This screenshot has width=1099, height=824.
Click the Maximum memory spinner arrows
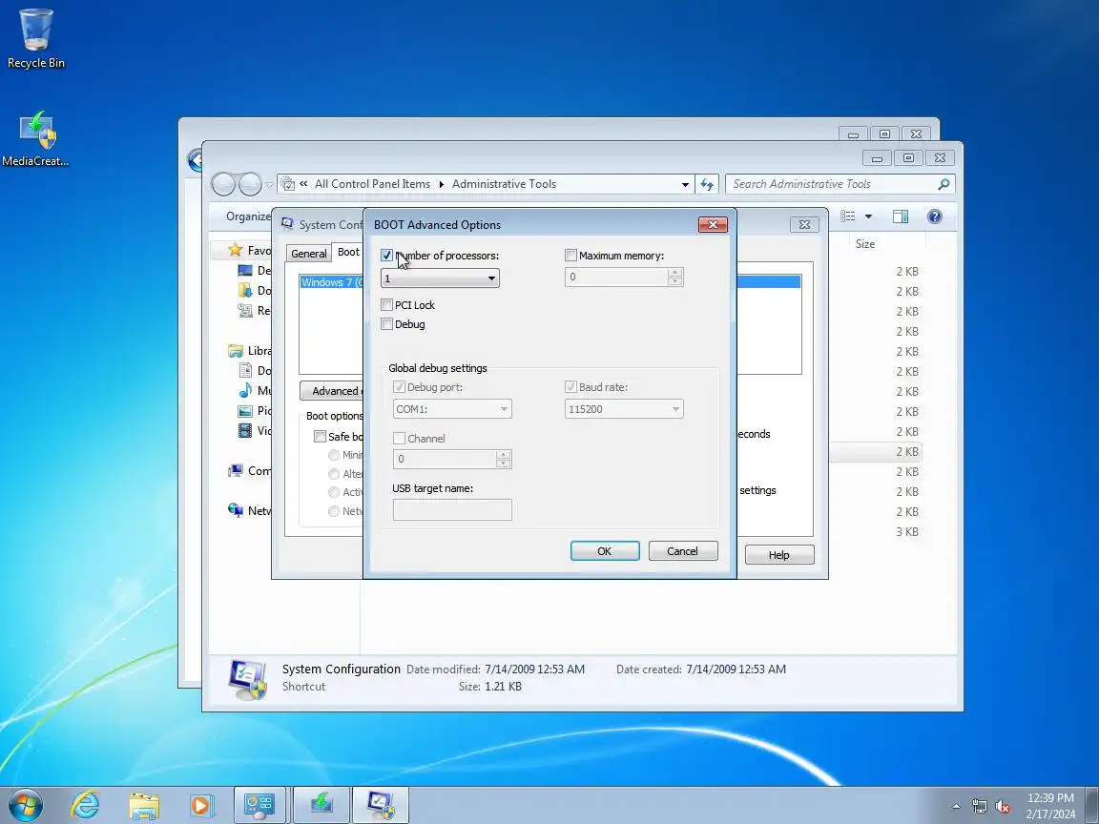[675, 277]
